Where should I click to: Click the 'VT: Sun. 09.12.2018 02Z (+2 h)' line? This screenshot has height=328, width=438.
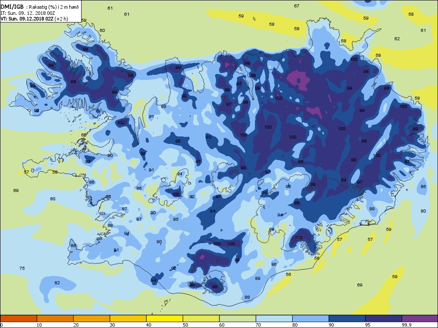(34, 19)
